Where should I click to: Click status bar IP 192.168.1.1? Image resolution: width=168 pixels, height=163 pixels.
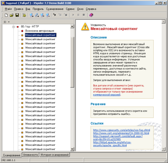8,160
